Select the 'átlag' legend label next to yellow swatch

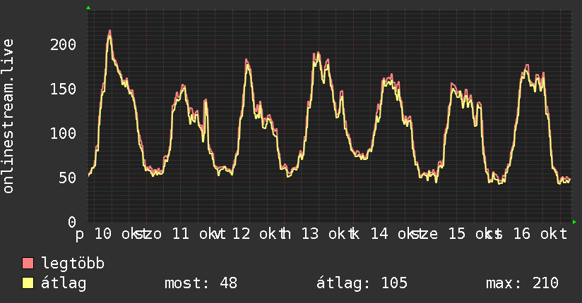(x=64, y=283)
